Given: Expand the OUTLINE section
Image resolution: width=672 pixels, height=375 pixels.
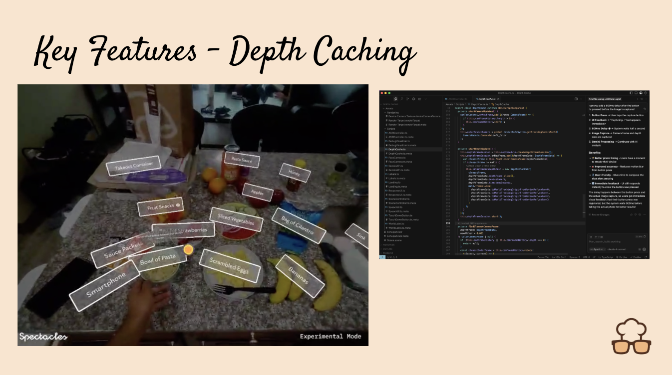Looking at the screenshot, I should pyautogui.click(x=387, y=249).
